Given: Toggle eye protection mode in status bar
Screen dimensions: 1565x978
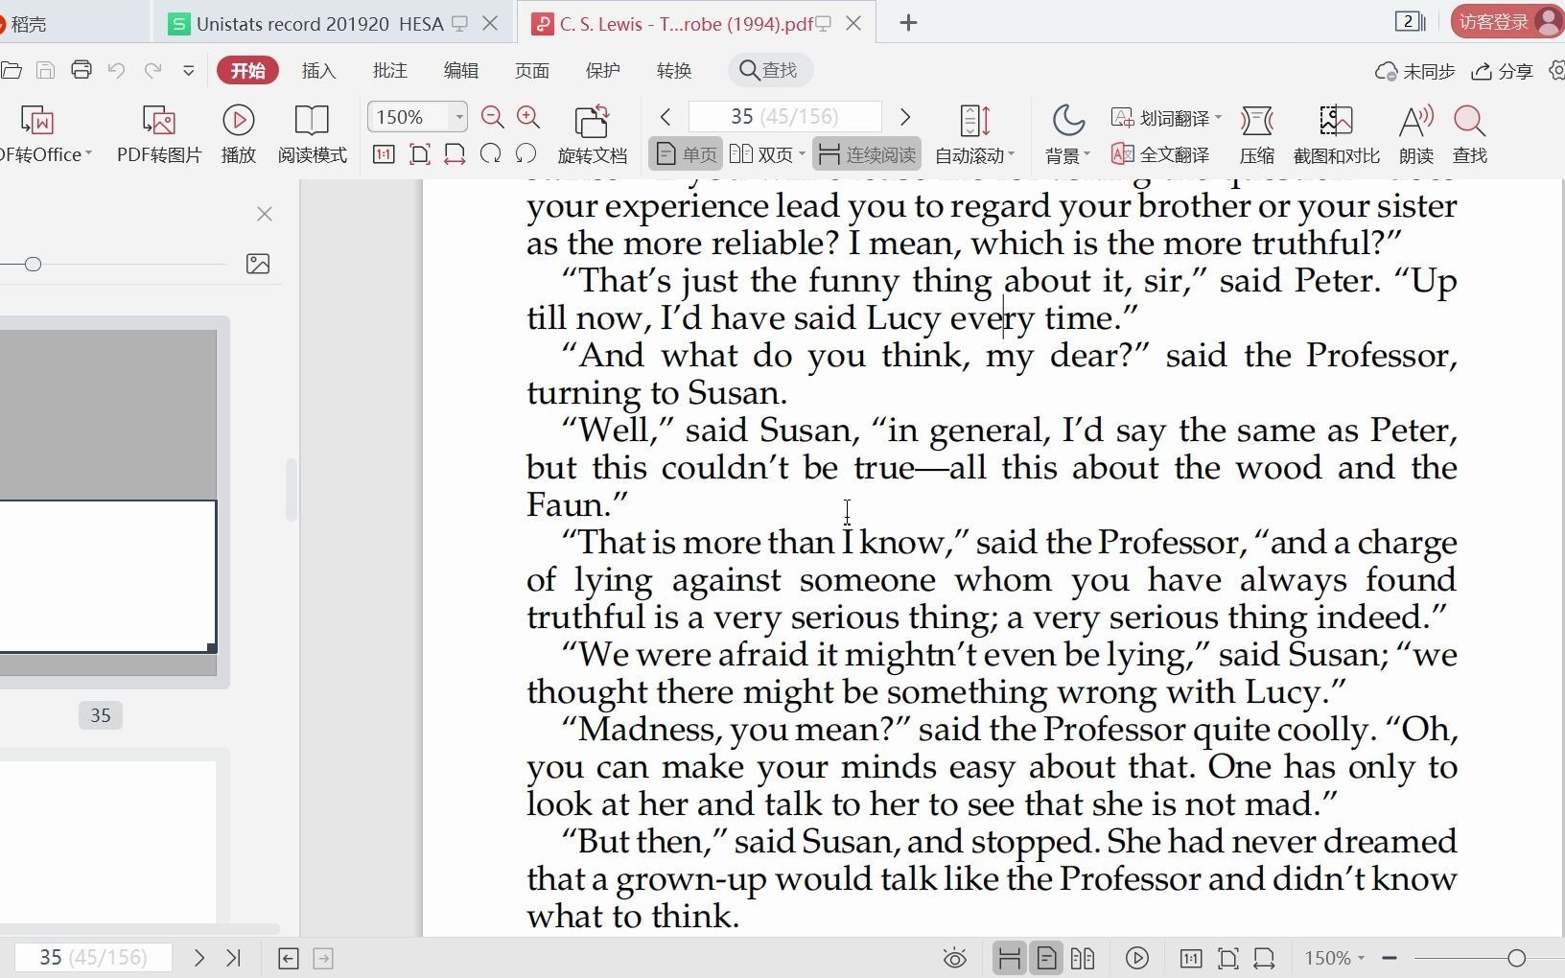Looking at the screenshot, I should (x=954, y=958).
